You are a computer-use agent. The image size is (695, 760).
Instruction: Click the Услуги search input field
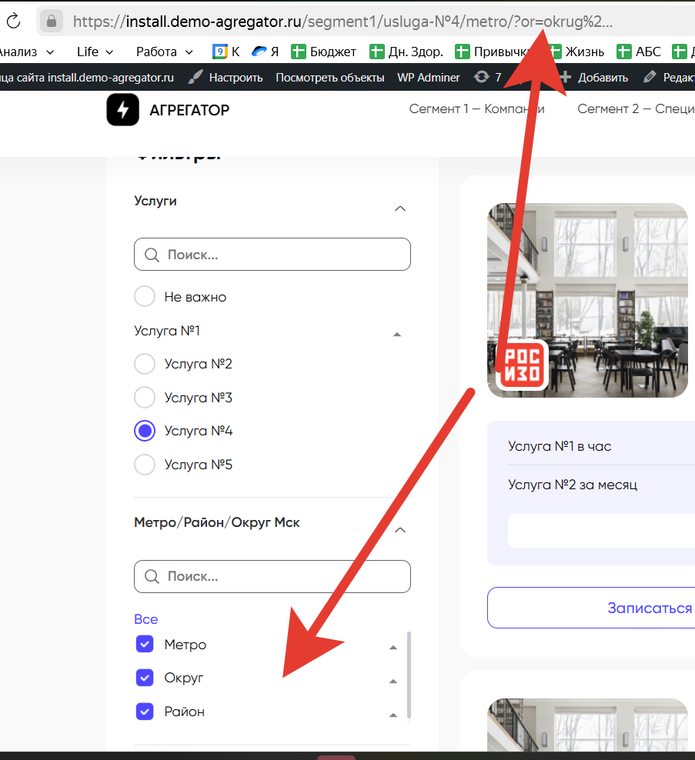pos(272,255)
